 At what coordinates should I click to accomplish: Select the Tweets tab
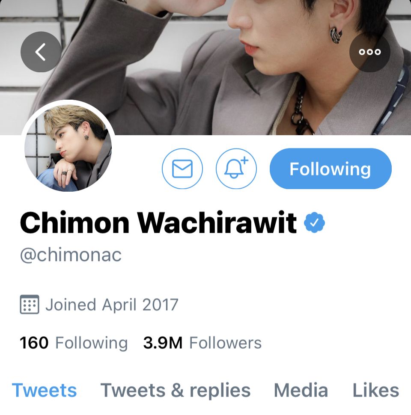(44, 390)
